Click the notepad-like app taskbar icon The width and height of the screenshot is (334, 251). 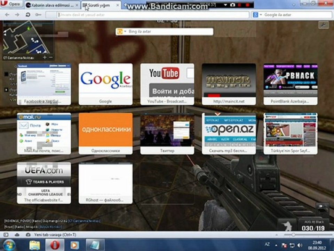(x=95, y=245)
